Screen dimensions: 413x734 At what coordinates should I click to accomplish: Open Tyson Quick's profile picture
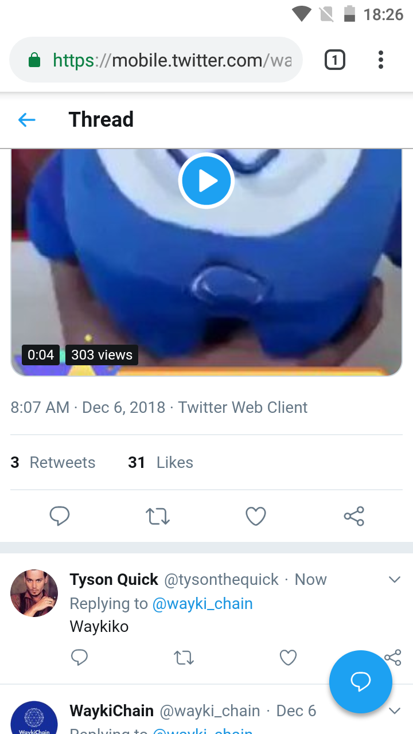pos(34,593)
